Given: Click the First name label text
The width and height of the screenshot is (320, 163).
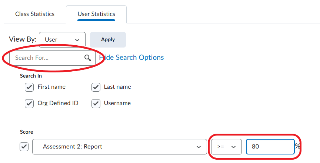Looking at the screenshot, I should (x=51, y=87).
